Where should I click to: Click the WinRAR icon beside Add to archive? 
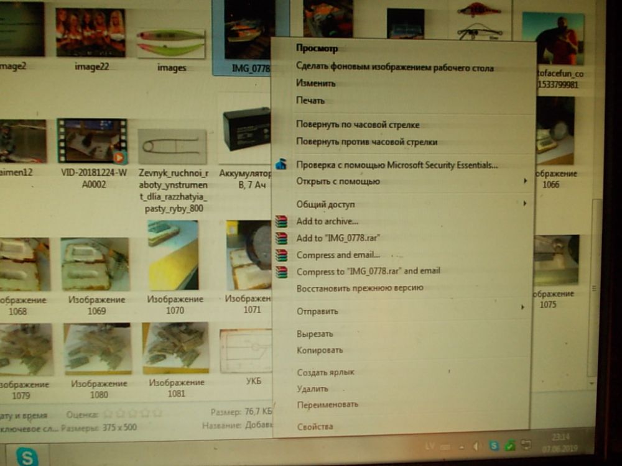point(282,221)
